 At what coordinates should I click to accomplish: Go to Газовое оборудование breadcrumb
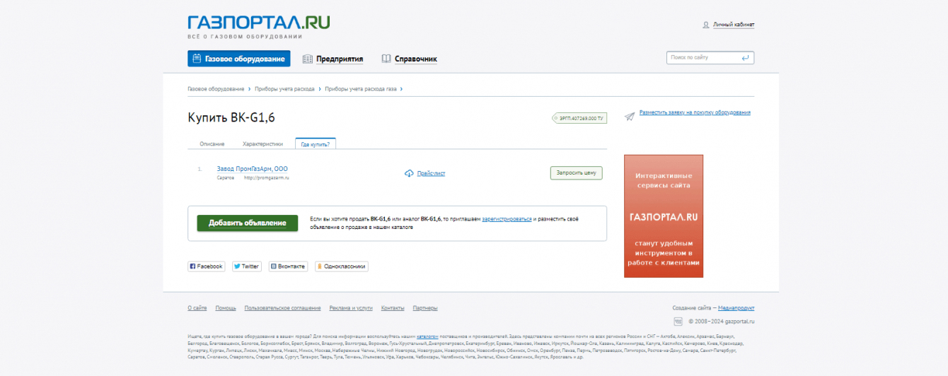(x=216, y=89)
